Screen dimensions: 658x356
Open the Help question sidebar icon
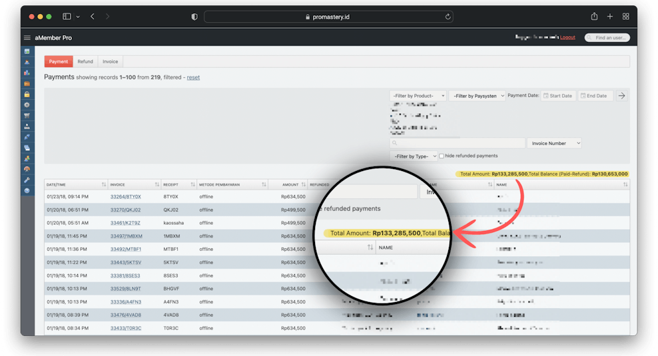27,190
